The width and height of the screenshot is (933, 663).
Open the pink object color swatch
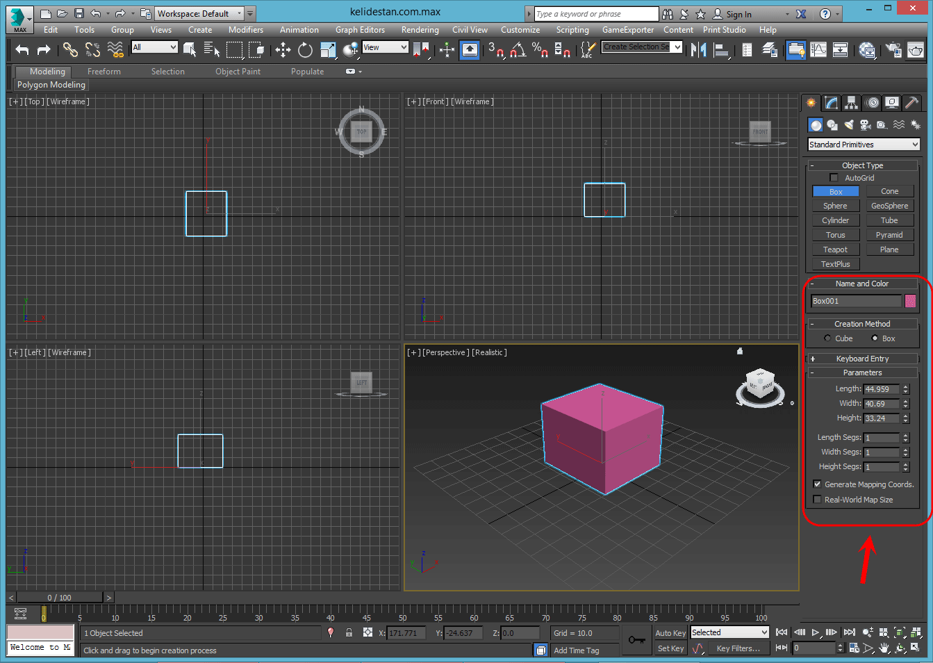tap(910, 301)
